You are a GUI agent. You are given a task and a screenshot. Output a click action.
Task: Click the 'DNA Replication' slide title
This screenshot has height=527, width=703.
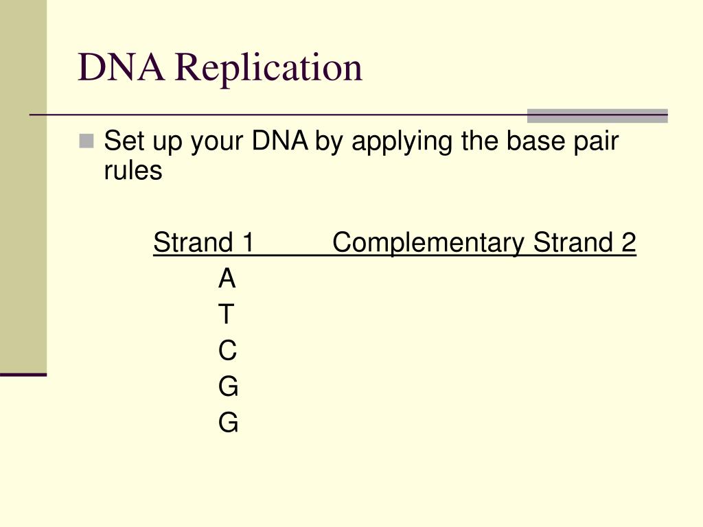point(220,68)
